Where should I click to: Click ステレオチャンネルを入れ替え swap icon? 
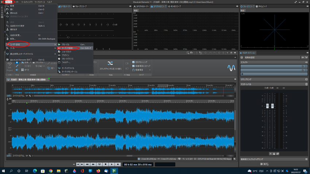click(x=110, y=63)
